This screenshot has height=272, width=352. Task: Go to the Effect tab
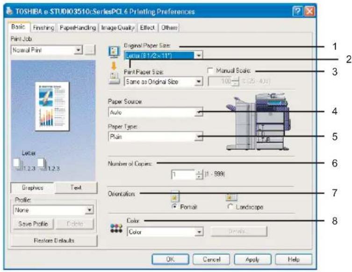point(147,28)
